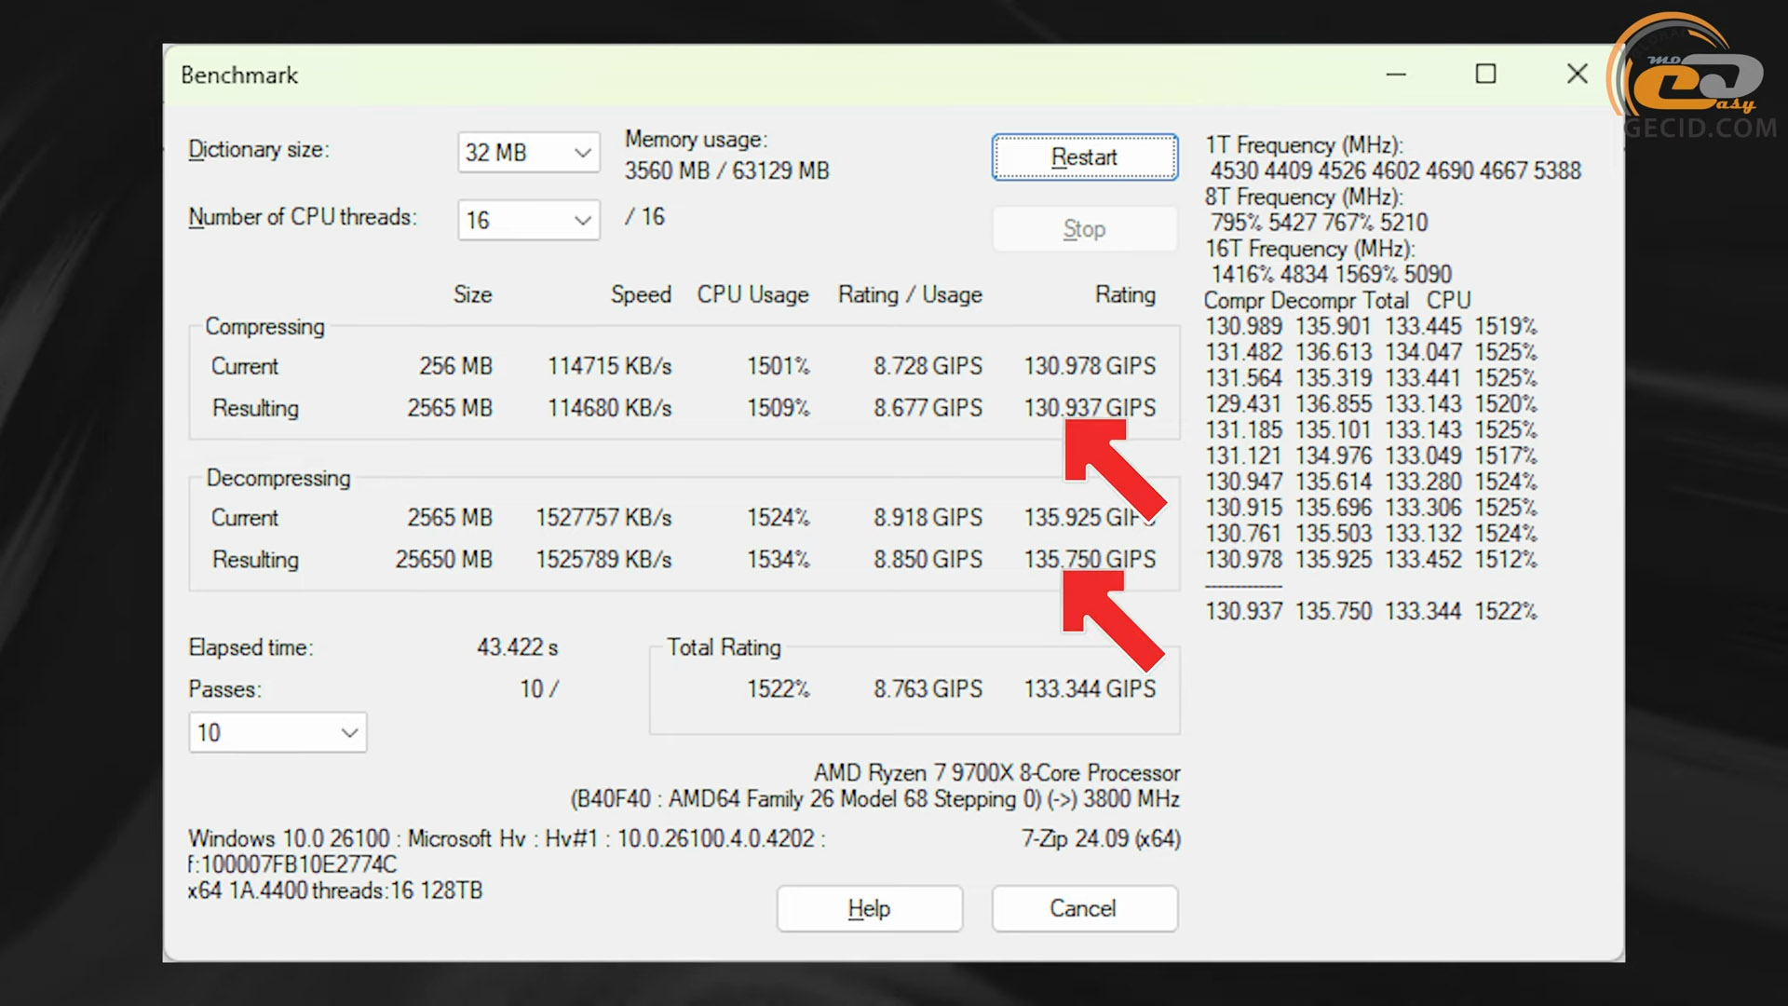Select final summary row 130.937 135.750 133.344
Screen dimensions: 1788x1006
click(x=1371, y=612)
